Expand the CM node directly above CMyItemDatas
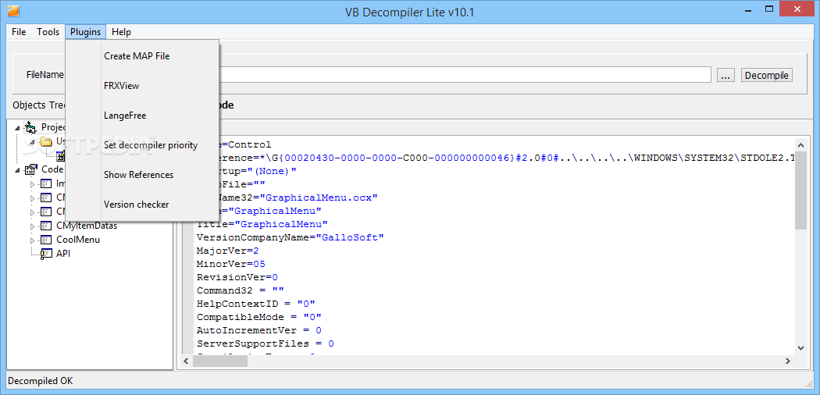 coord(33,212)
